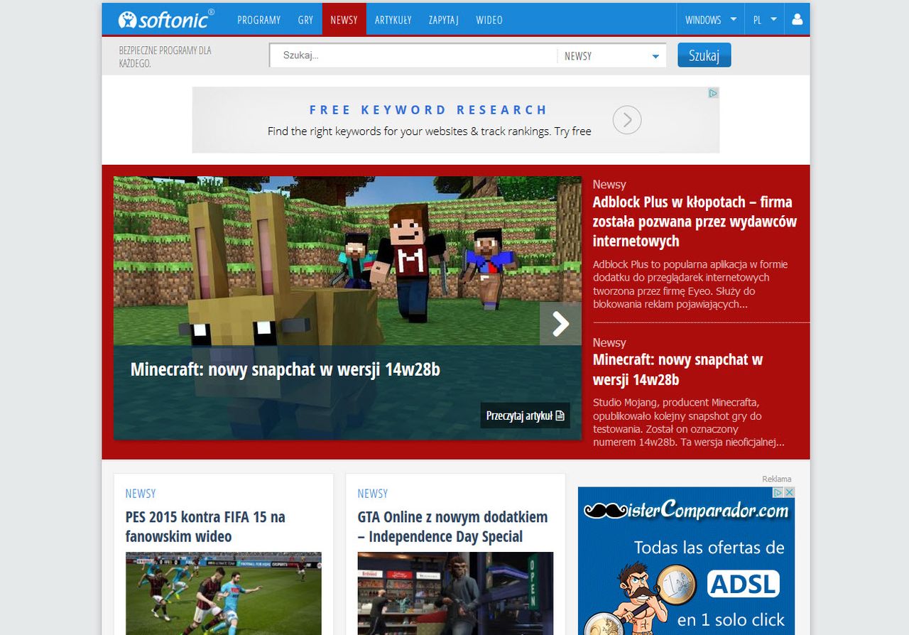Click the Przeczytaj artykuł button

[525, 416]
